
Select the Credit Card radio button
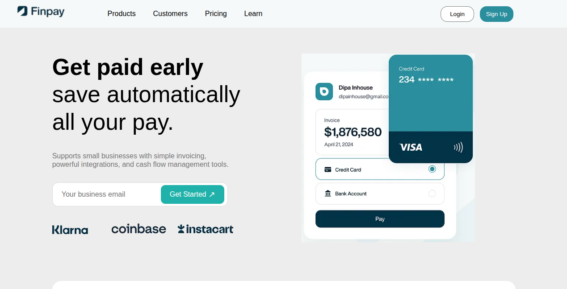pyautogui.click(x=432, y=169)
